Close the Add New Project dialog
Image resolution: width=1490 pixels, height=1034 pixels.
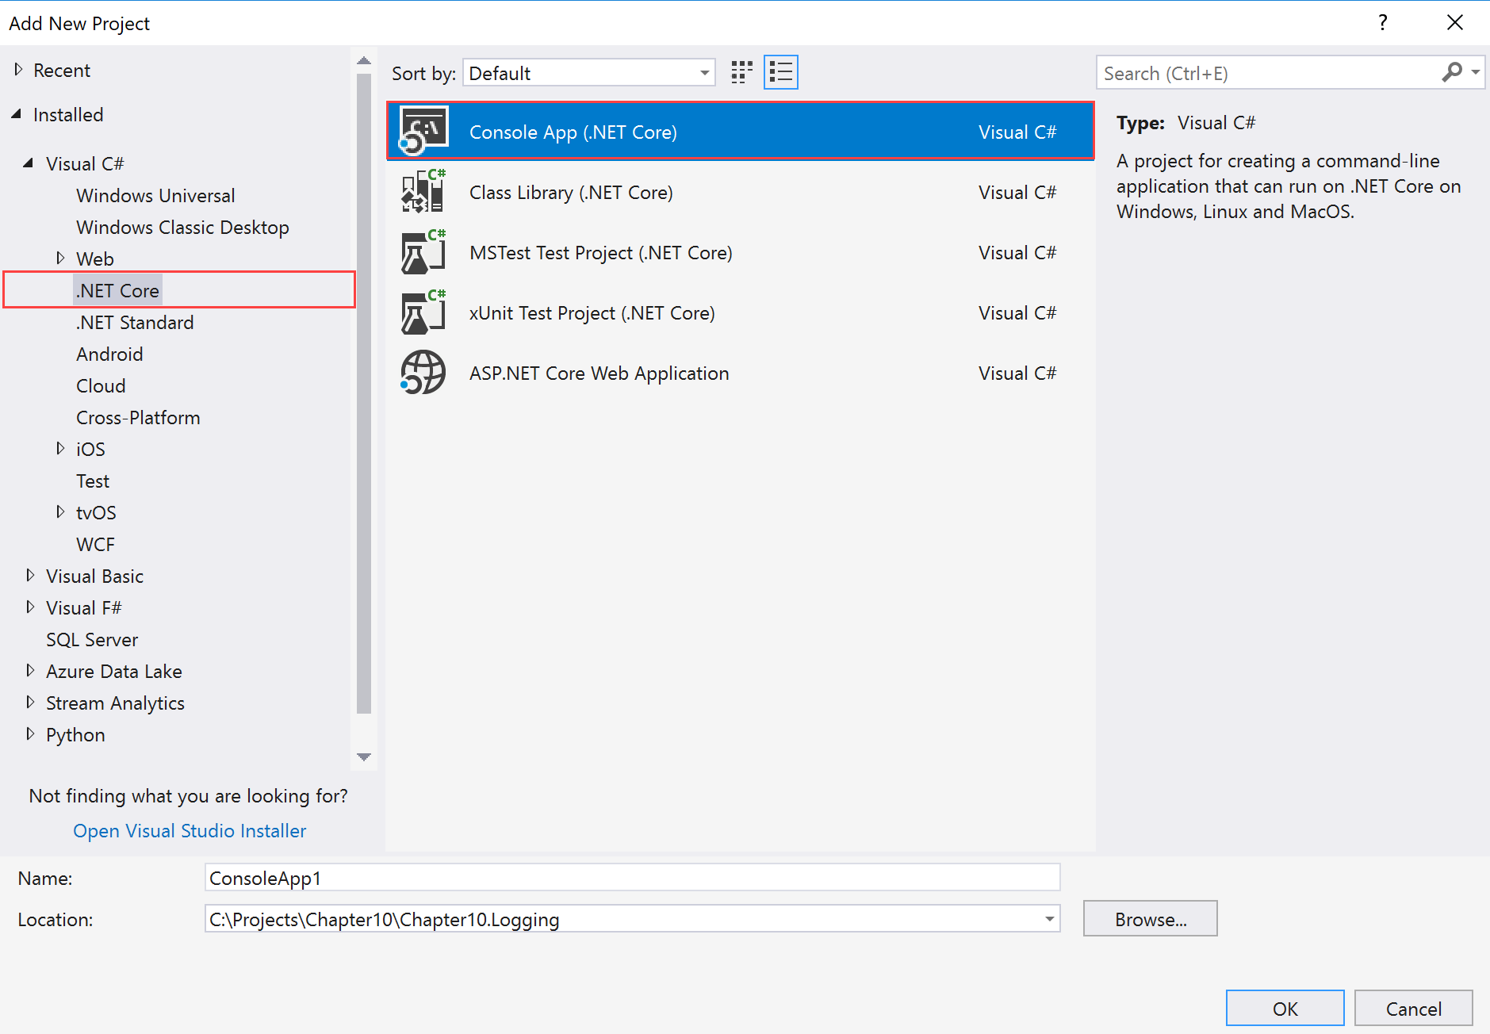coord(1454,22)
